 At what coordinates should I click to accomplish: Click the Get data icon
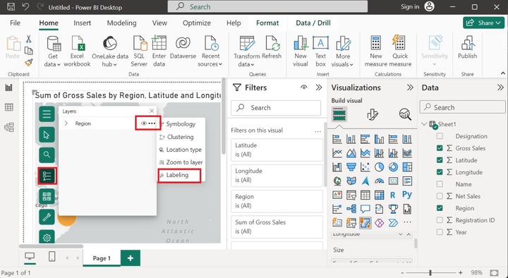coord(54,44)
